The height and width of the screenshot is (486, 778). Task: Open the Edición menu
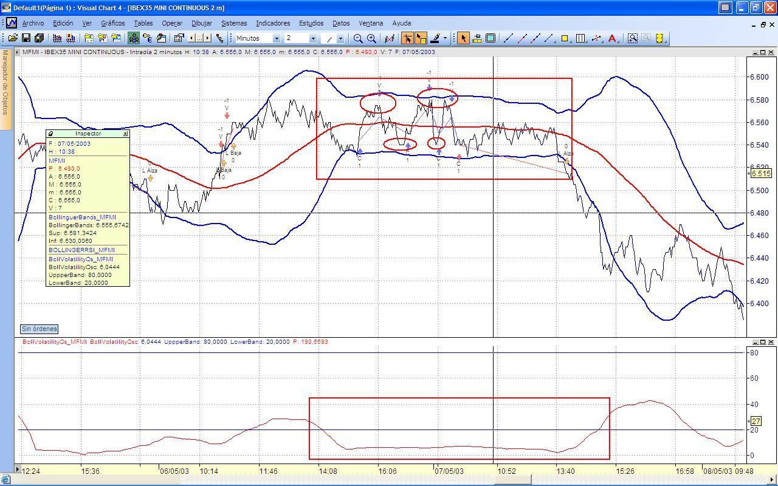point(63,23)
